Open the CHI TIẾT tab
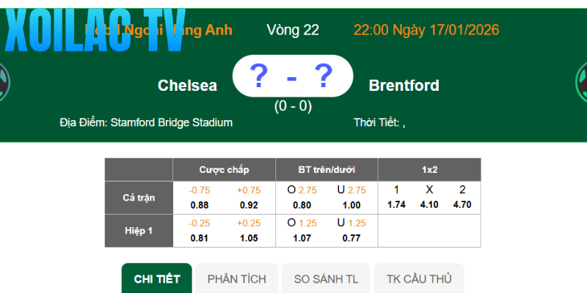The height and width of the screenshot is (293, 587). 157,279
